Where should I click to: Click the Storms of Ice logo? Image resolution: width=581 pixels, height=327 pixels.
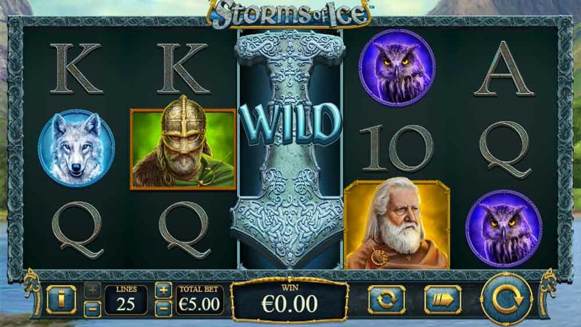point(289,15)
